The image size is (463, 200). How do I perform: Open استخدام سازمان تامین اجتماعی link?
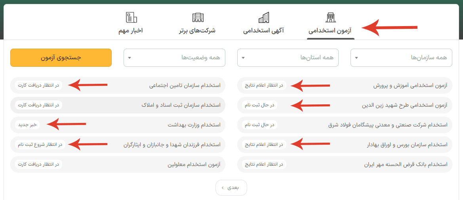click(185, 86)
